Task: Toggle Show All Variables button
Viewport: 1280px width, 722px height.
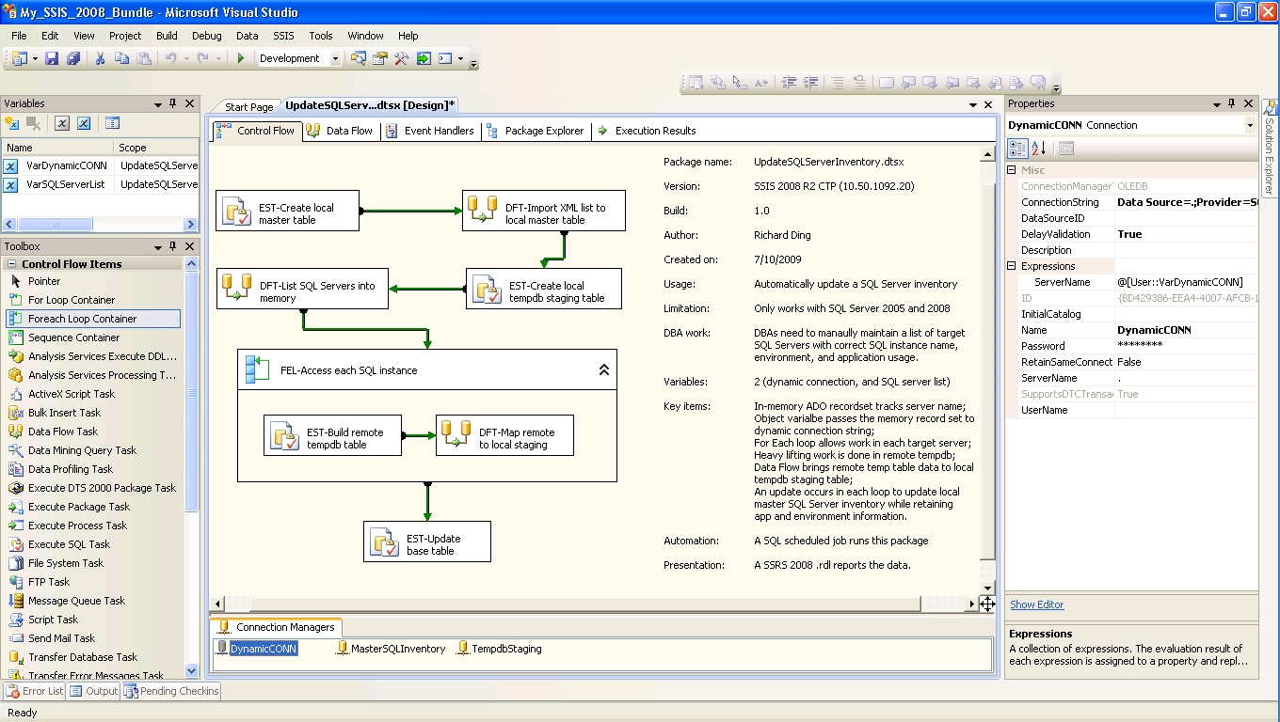Action: point(84,123)
